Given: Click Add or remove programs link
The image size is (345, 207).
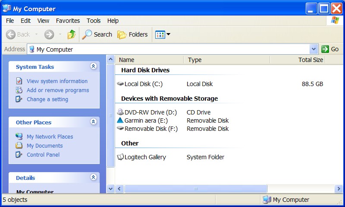Looking at the screenshot, I should click(58, 90).
